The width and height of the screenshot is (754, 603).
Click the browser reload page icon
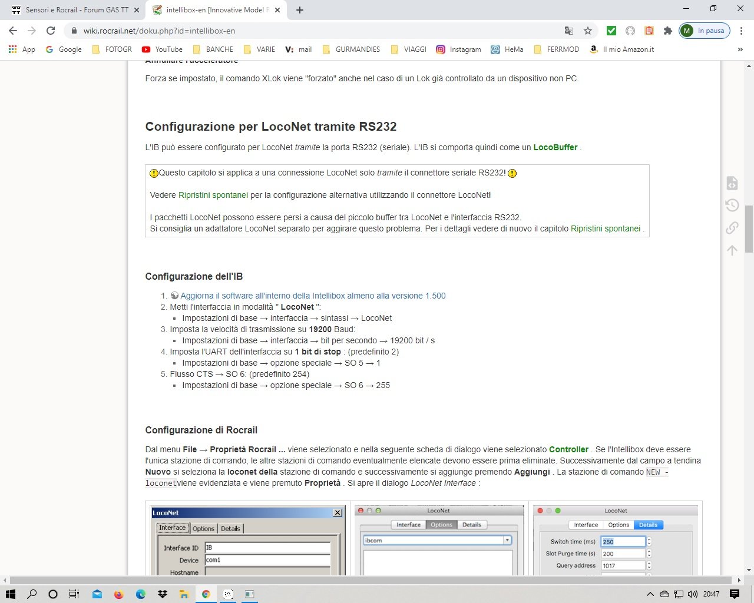pyautogui.click(x=51, y=31)
